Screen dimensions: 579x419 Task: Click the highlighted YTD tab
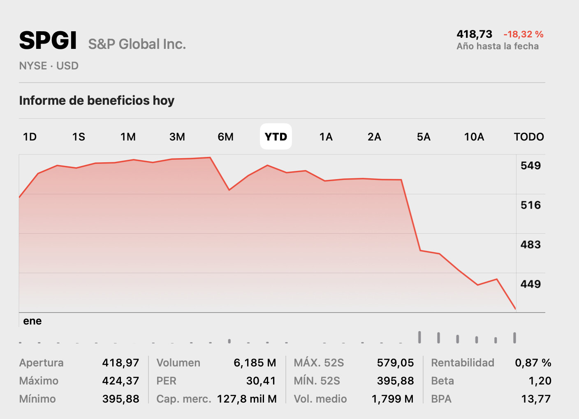point(276,137)
